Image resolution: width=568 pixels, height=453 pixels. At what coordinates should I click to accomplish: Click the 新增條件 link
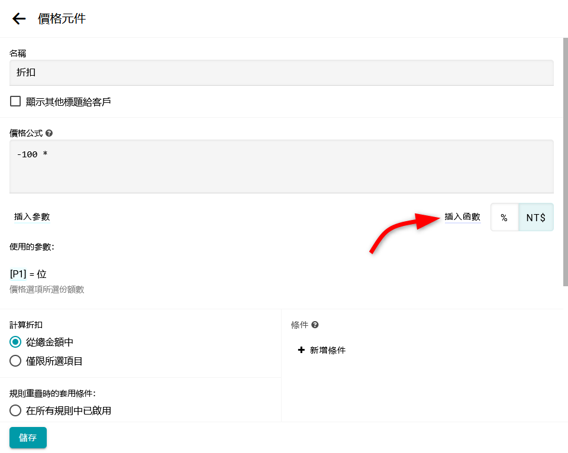[328, 350]
